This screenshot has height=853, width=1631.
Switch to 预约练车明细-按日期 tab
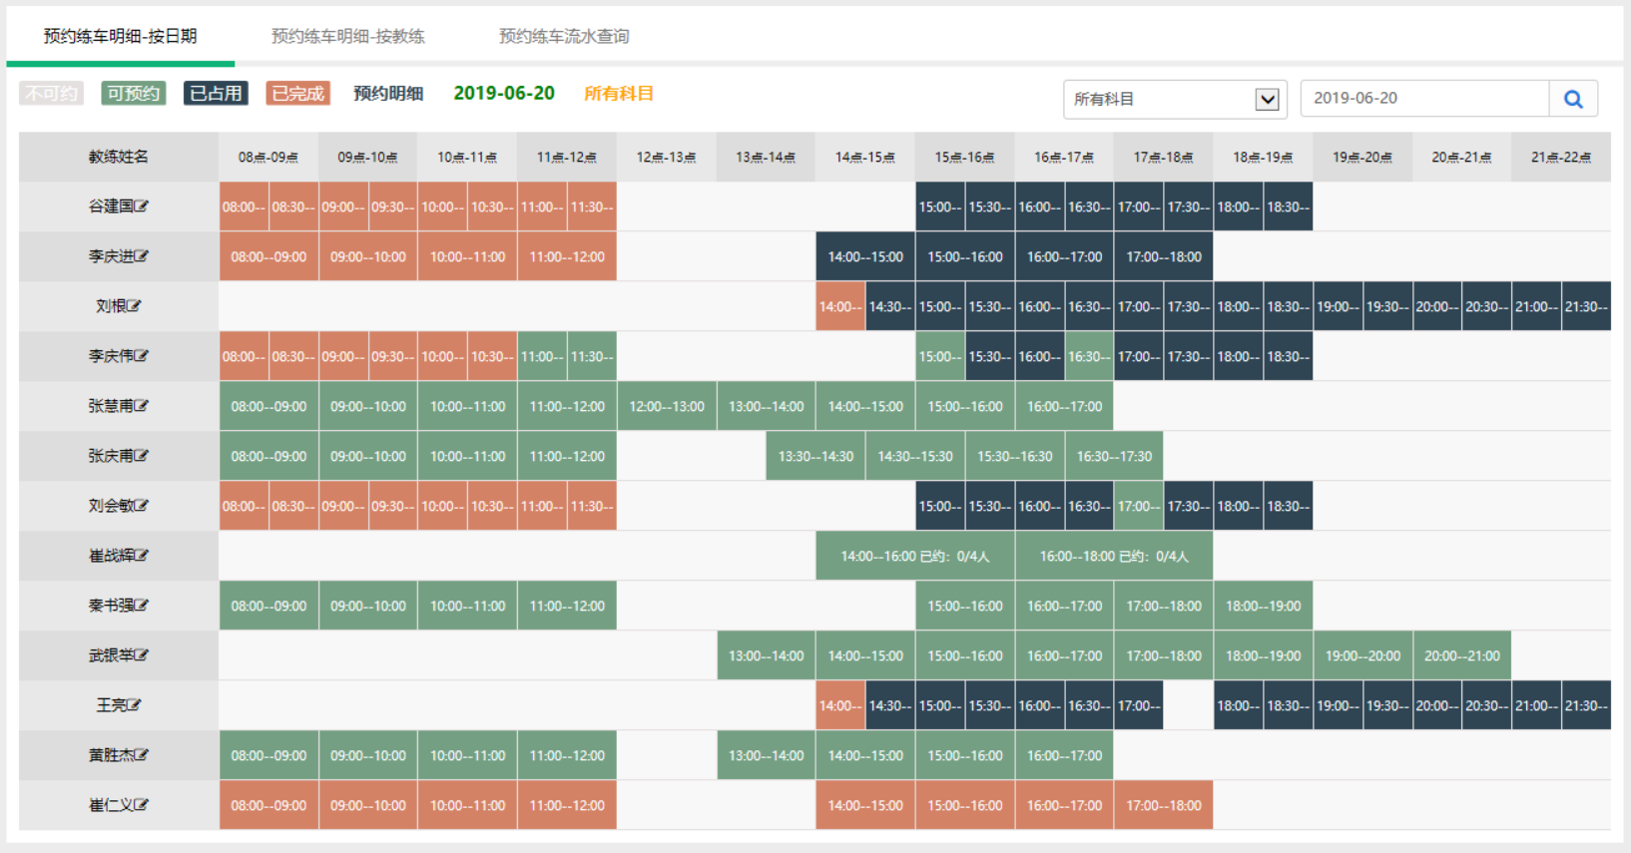120,36
